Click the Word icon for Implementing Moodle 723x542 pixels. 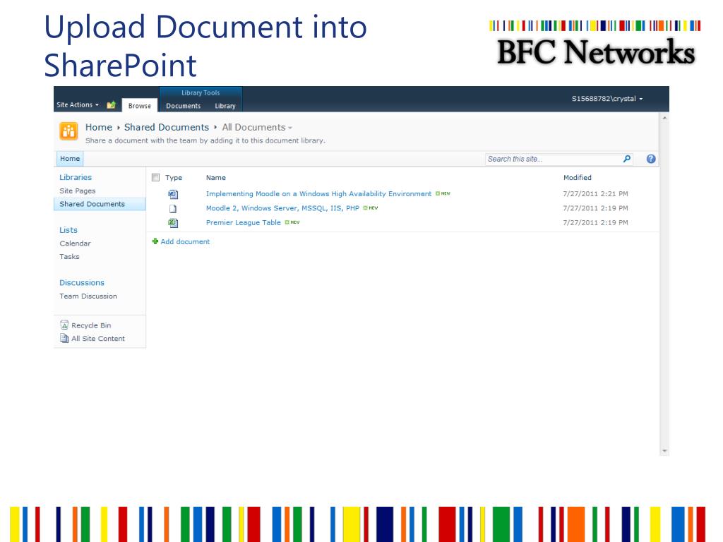click(x=173, y=194)
